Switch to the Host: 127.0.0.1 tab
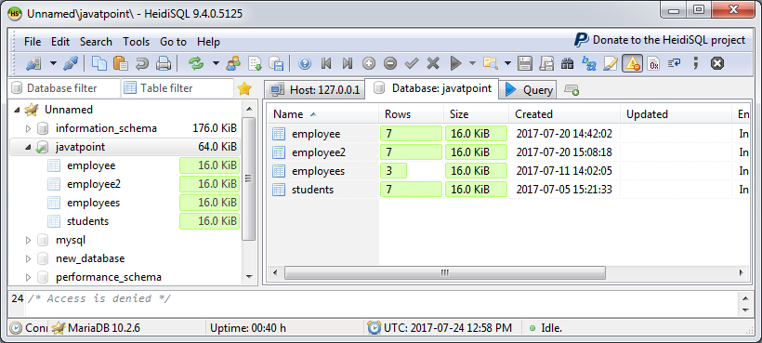This screenshot has height=343, width=762. pos(315,89)
